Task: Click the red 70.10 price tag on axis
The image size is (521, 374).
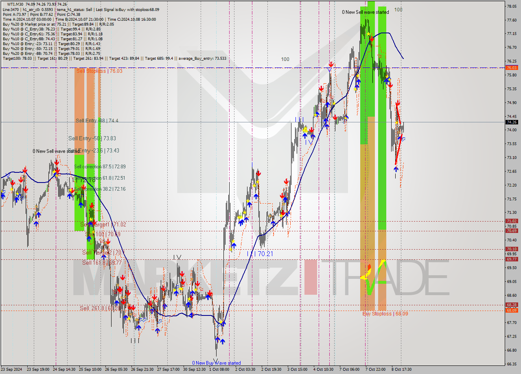Action: pyautogui.click(x=512, y=249)
